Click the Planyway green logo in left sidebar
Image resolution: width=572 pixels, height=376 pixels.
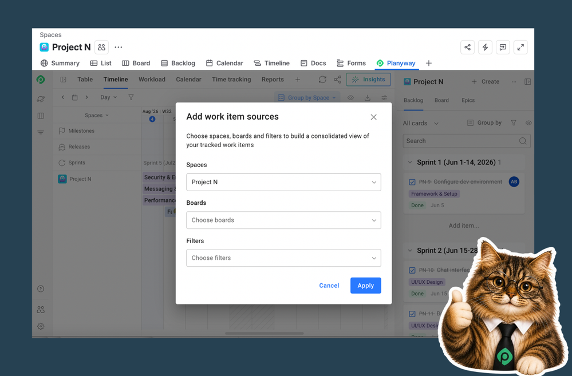tap(41, 80)
